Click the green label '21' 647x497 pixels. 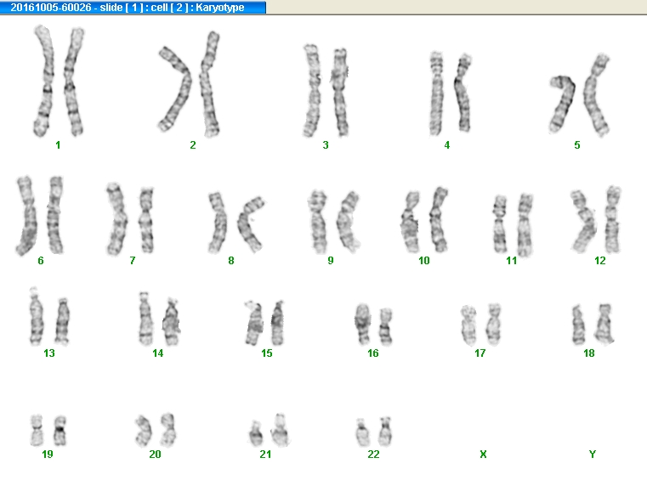(x=265, y=455)
